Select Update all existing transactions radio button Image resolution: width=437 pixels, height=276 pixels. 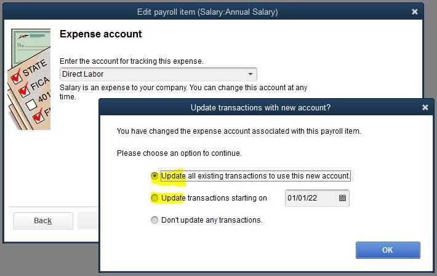coord(154,176)
